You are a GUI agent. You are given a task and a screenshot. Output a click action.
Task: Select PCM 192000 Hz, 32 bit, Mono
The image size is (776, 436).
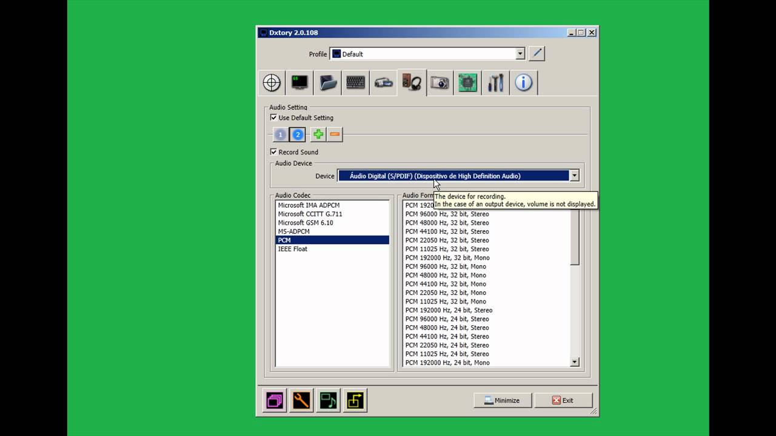coord(487,257)
